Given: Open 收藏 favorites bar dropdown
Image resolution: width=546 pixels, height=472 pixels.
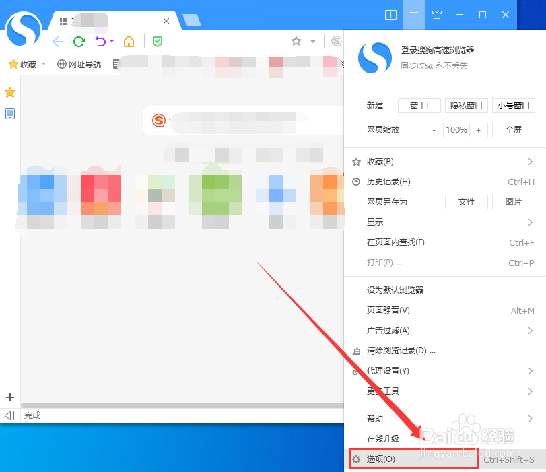Looking at the screenshot, I should click(x=27, y=64).
